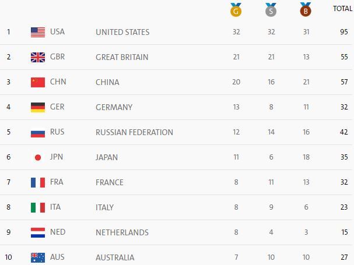The width and height of the screenshot is (354, 265).
Task: Open the UNITED STATES country name
Action: pyautogui.click(x=122, y=32)
